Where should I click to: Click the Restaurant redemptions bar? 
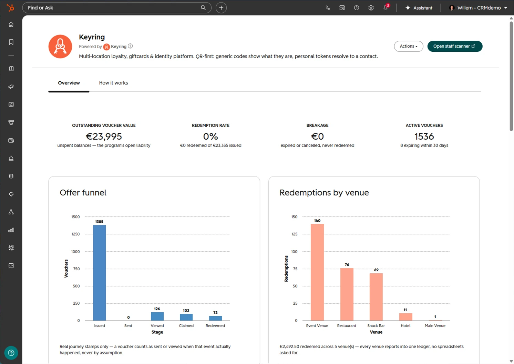coord(347,294)
